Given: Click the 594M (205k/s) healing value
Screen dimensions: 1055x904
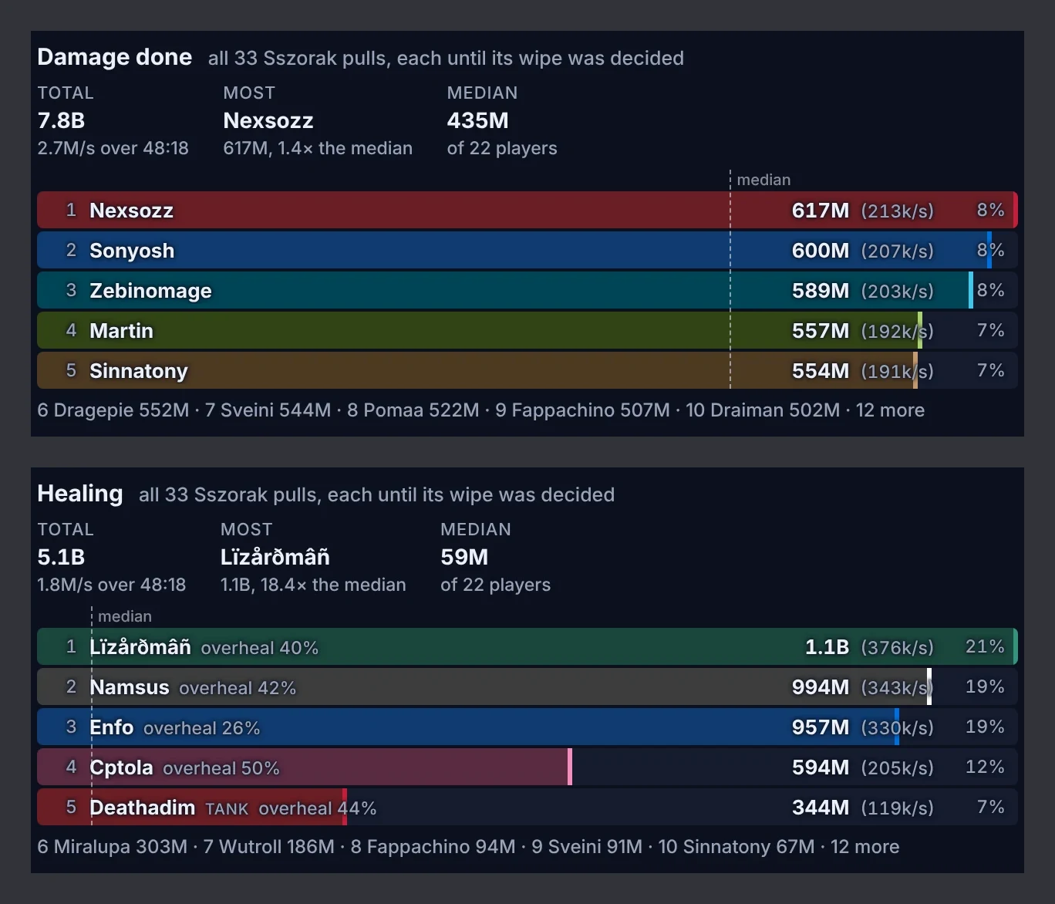Looking at the screenshot, I should pos(862,767).
